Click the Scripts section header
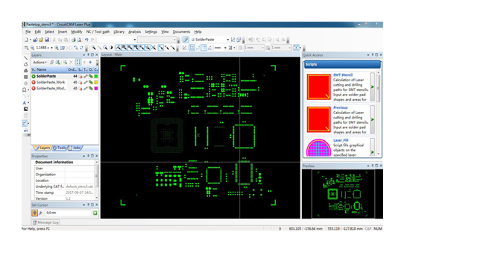 [342, 64]
